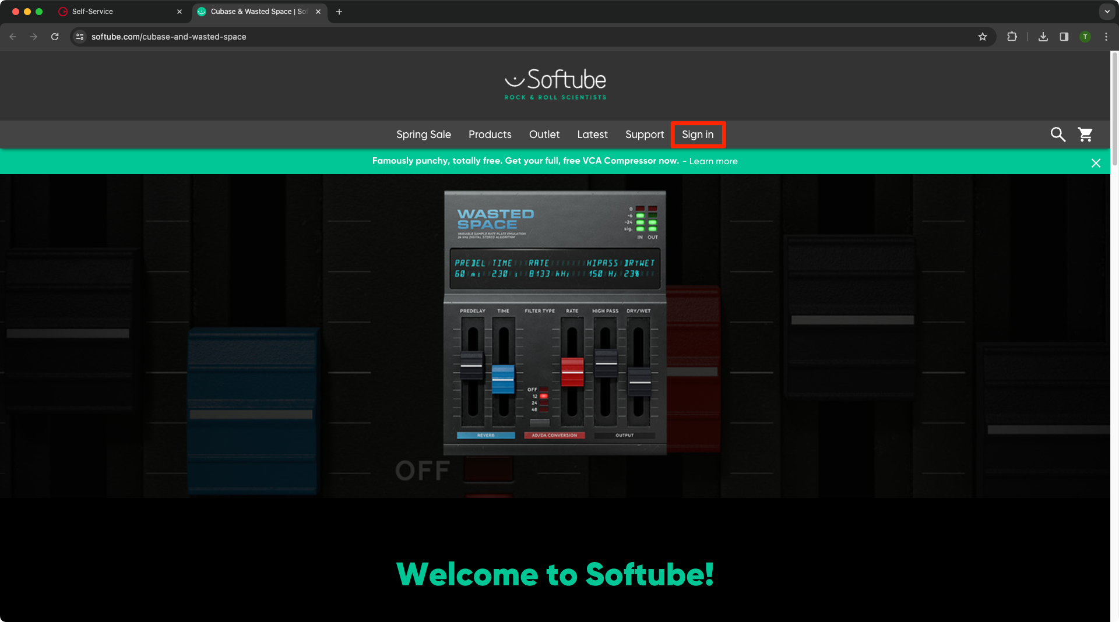Viewport: 1119px width, 622px height.
Task: Open the Chrome profile avatar
Action: [x=1085, y=37]
